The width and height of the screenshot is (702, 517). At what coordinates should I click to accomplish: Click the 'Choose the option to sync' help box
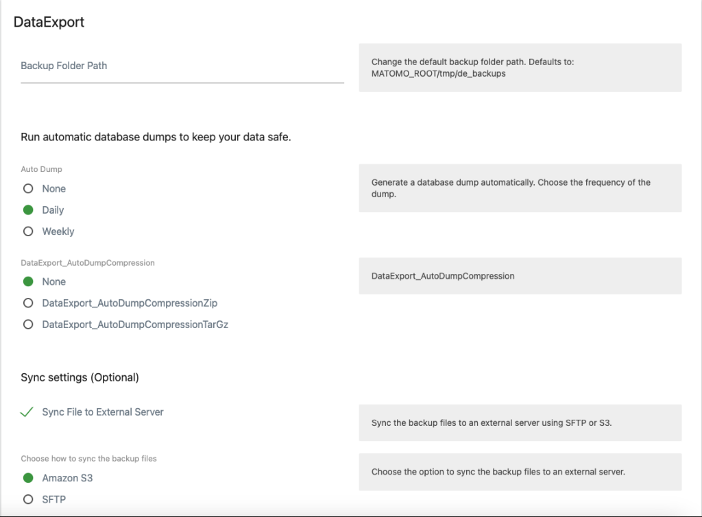pos(520,472)
